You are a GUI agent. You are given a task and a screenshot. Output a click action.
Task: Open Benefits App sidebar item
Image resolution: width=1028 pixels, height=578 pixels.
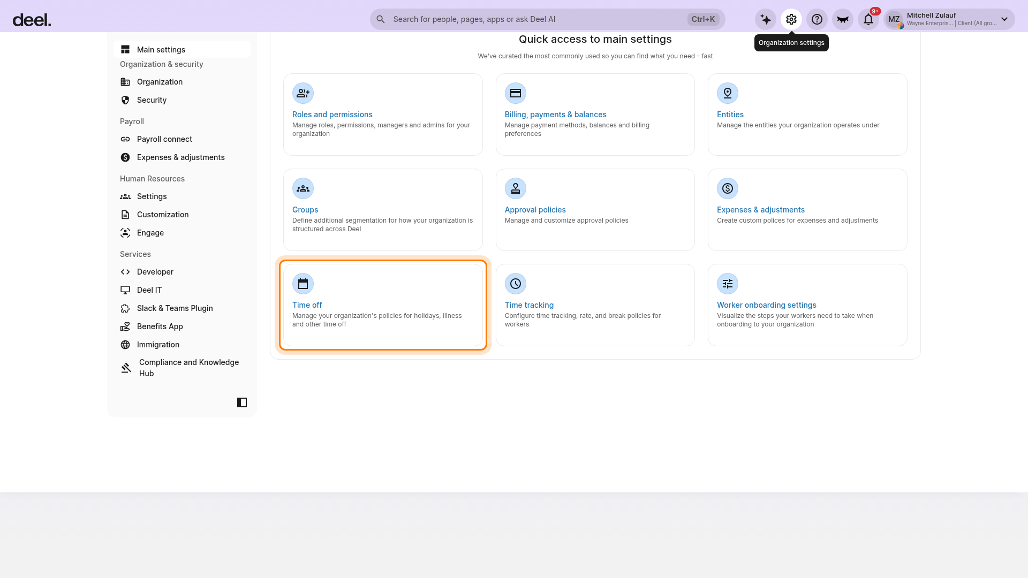pos(182,326)
